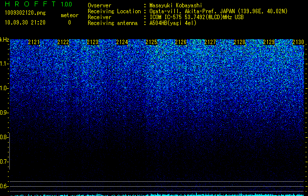Click the 0.8 frequency axis label
Screen dimensions: 308x196
(4, 137)
